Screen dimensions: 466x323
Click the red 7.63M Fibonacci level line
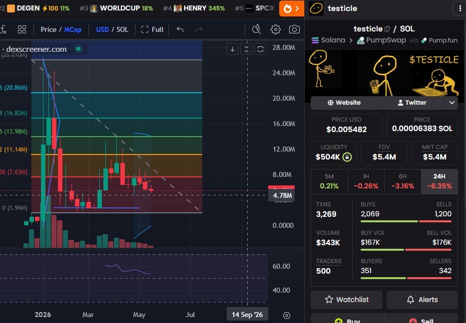[x=116, y=177]
